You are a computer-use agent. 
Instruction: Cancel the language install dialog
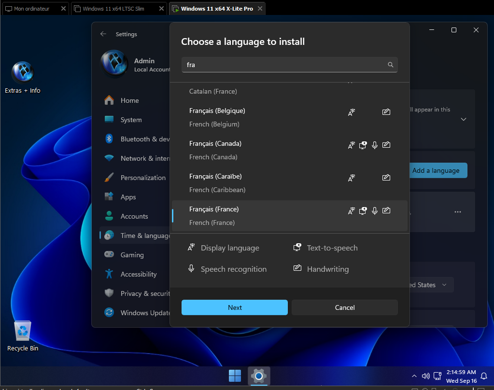click(x=345, y=307)
